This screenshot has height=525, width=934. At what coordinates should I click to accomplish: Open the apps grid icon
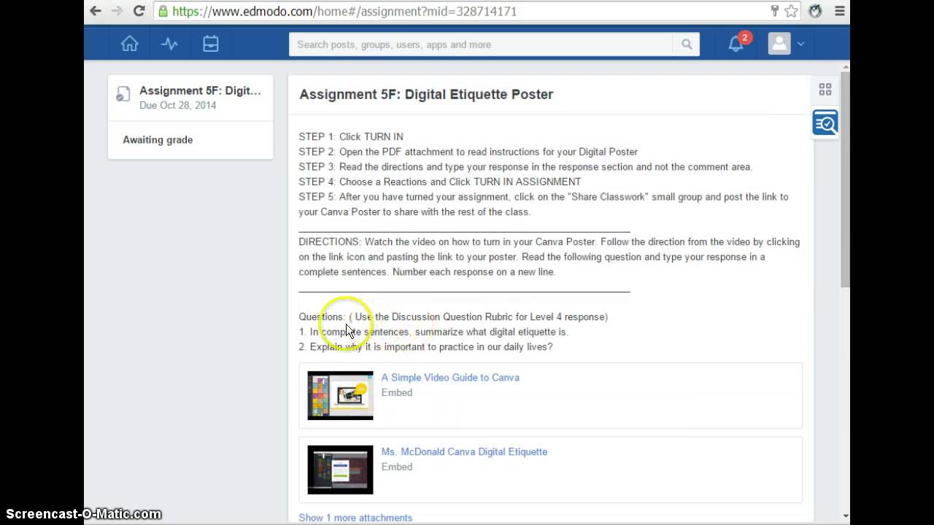point(825,89)
